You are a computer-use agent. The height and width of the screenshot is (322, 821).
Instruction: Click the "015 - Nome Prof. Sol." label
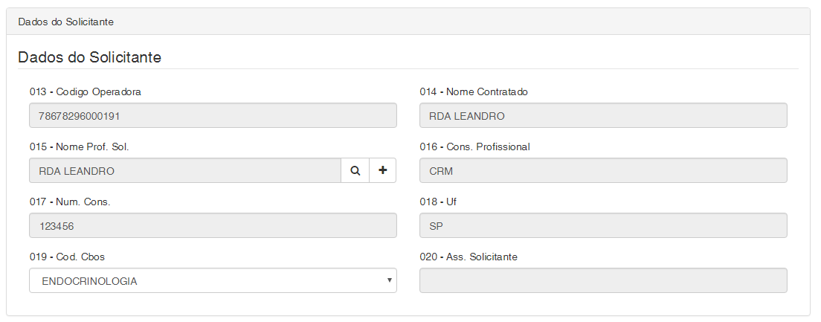coord(80,146)
